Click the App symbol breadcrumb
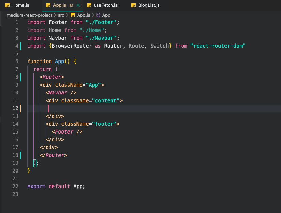This screenshot has height=213, width=281. pyautogui.click(x=106, y=15)
